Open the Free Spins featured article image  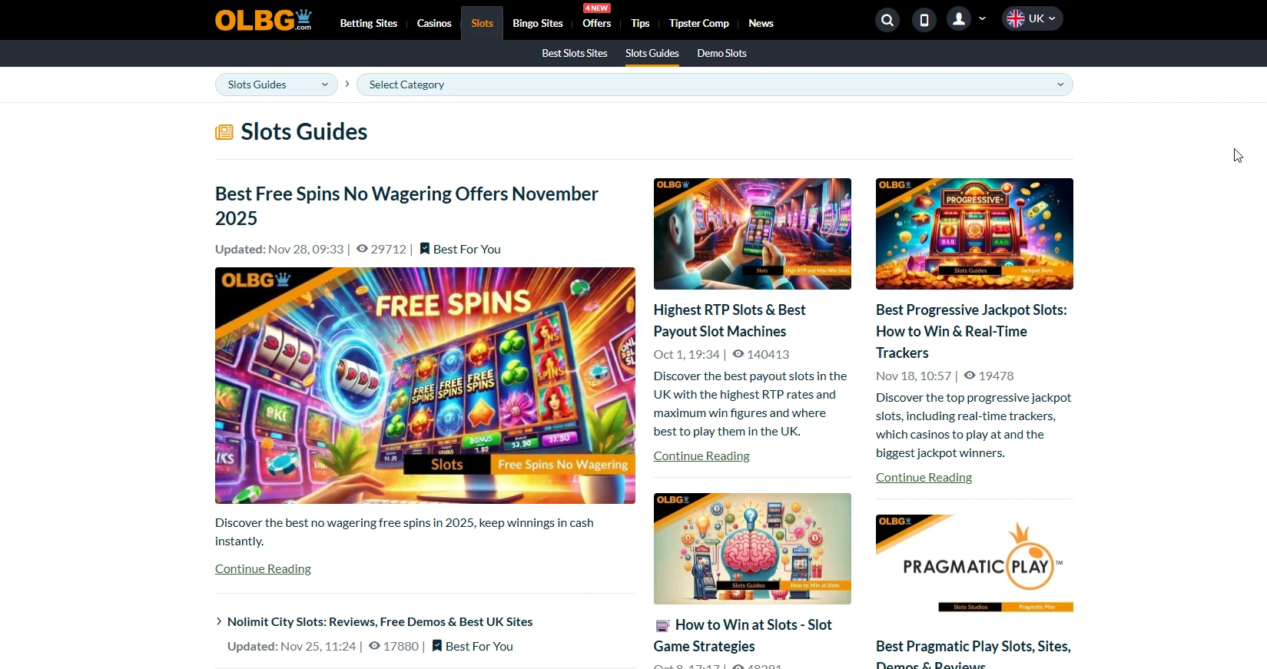tap(425, 386)
